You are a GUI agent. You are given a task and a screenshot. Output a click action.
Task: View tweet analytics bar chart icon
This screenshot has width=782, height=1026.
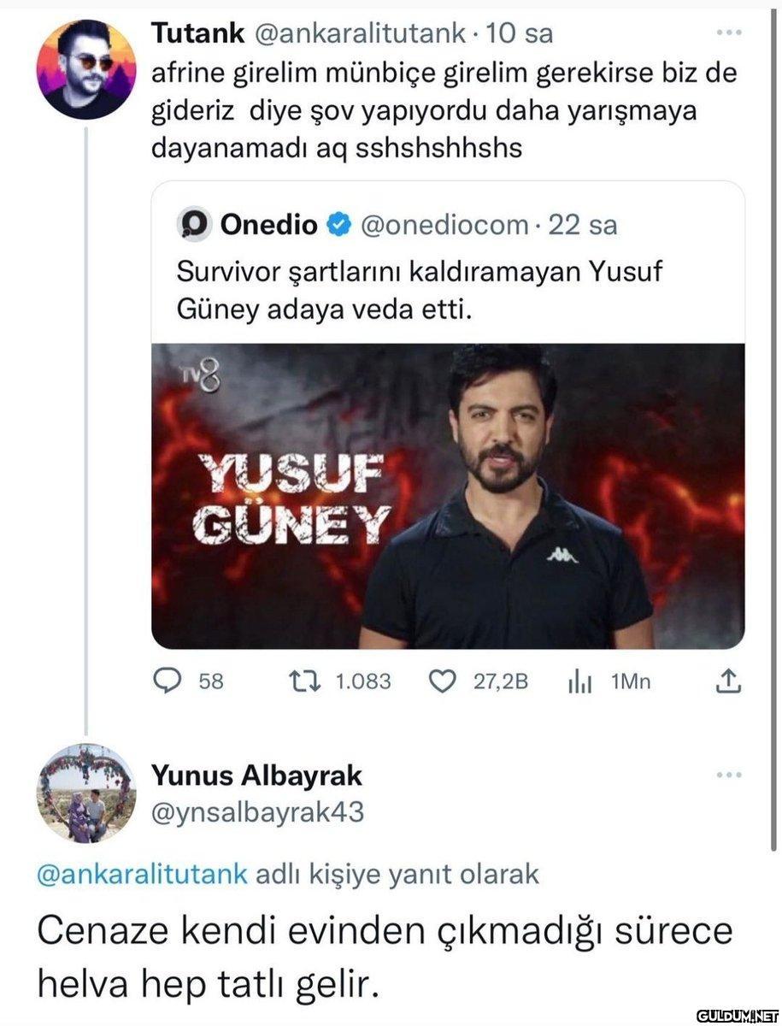coord(580,681)
